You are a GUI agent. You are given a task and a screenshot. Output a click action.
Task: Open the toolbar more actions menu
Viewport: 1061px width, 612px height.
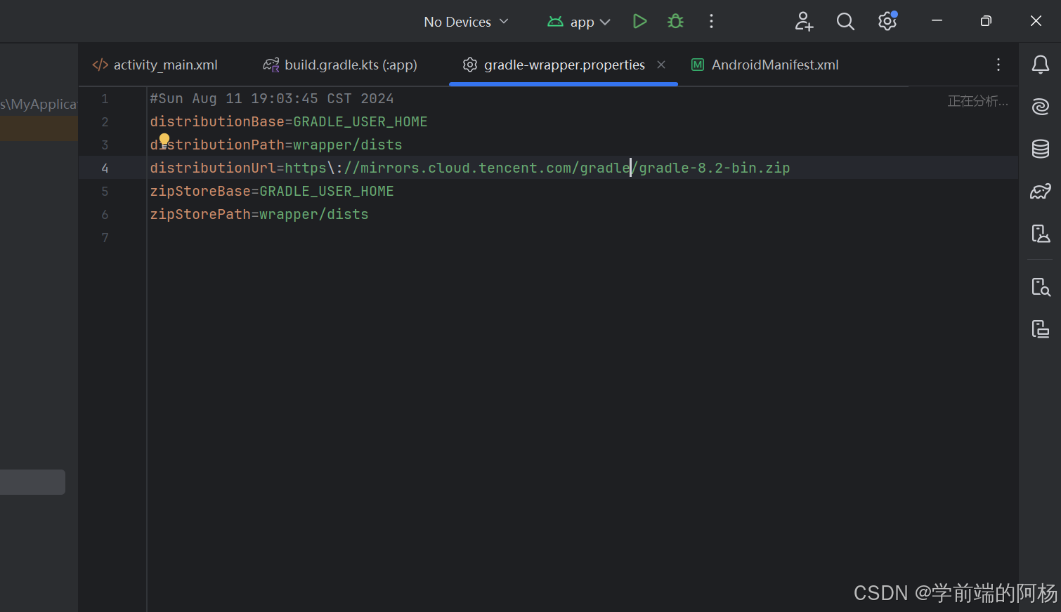[711, 22]
